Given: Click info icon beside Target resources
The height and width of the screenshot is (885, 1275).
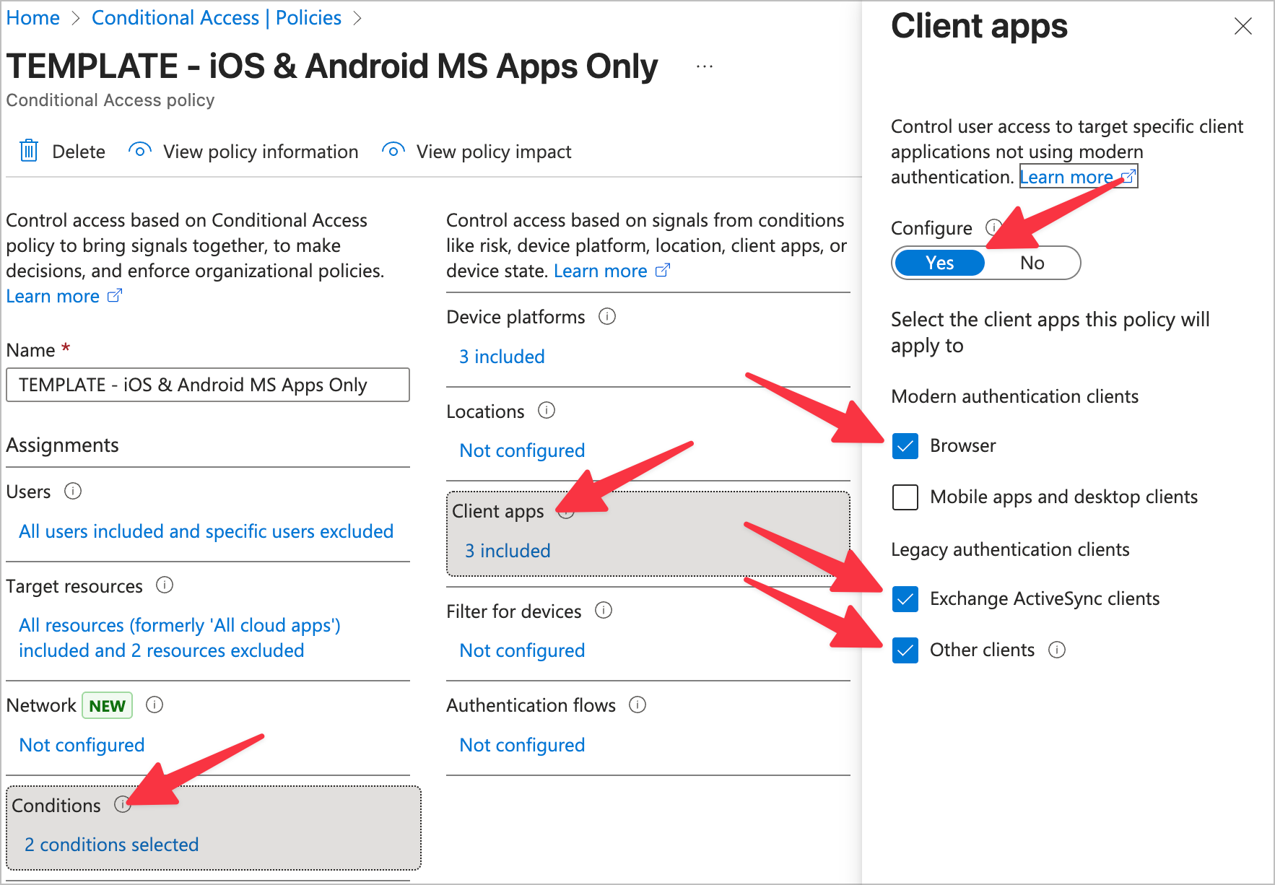Looking at the screenshot, I should 165,585.
